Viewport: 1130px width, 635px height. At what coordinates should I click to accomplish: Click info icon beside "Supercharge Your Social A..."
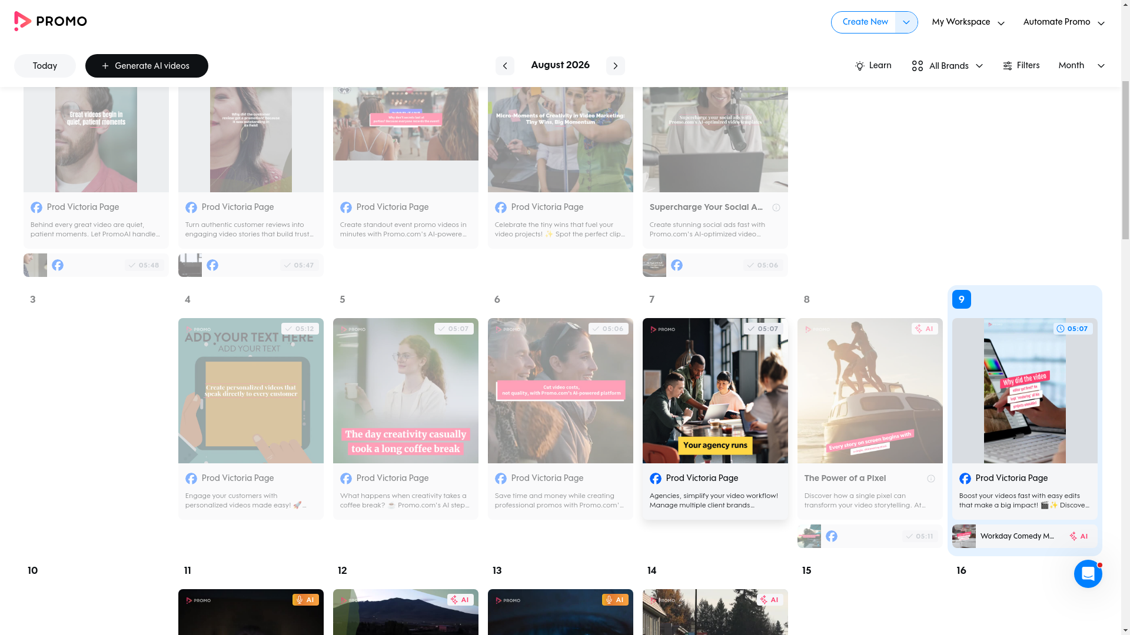coord(776,208)
